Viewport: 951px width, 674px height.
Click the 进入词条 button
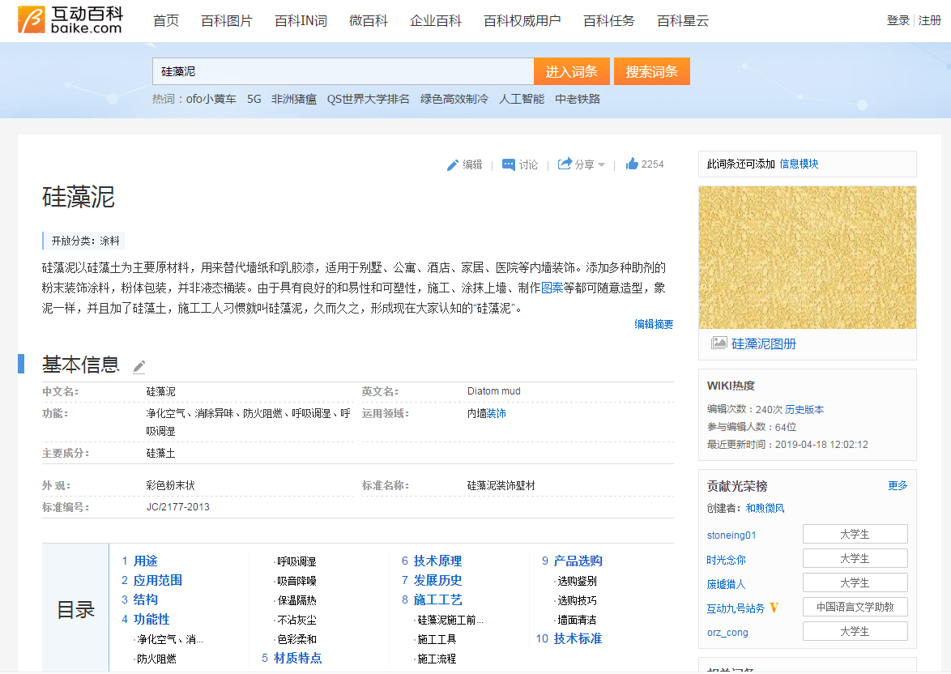pos(571,71)
